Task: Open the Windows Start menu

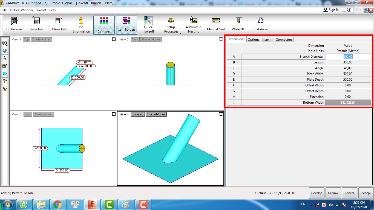Action: [7, 205]
